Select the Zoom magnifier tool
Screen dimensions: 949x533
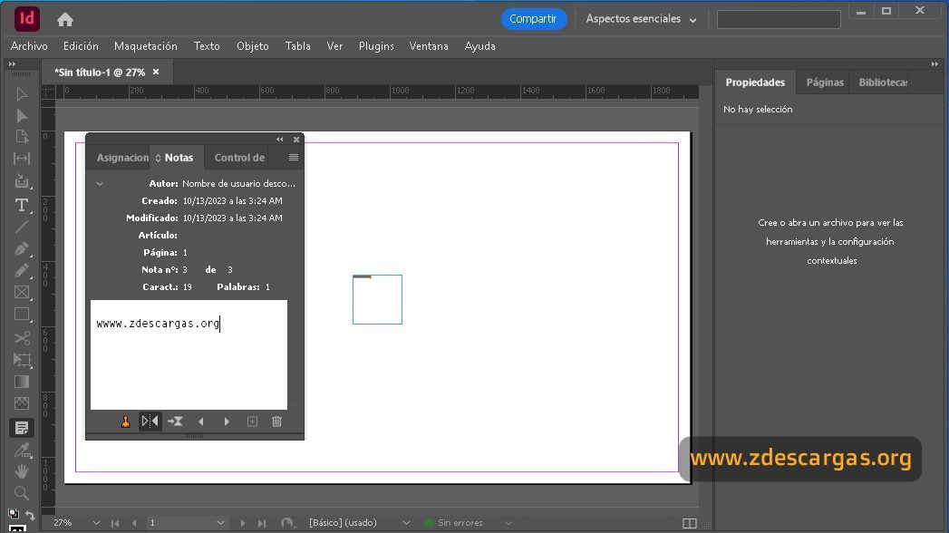(x=21, y=493)
